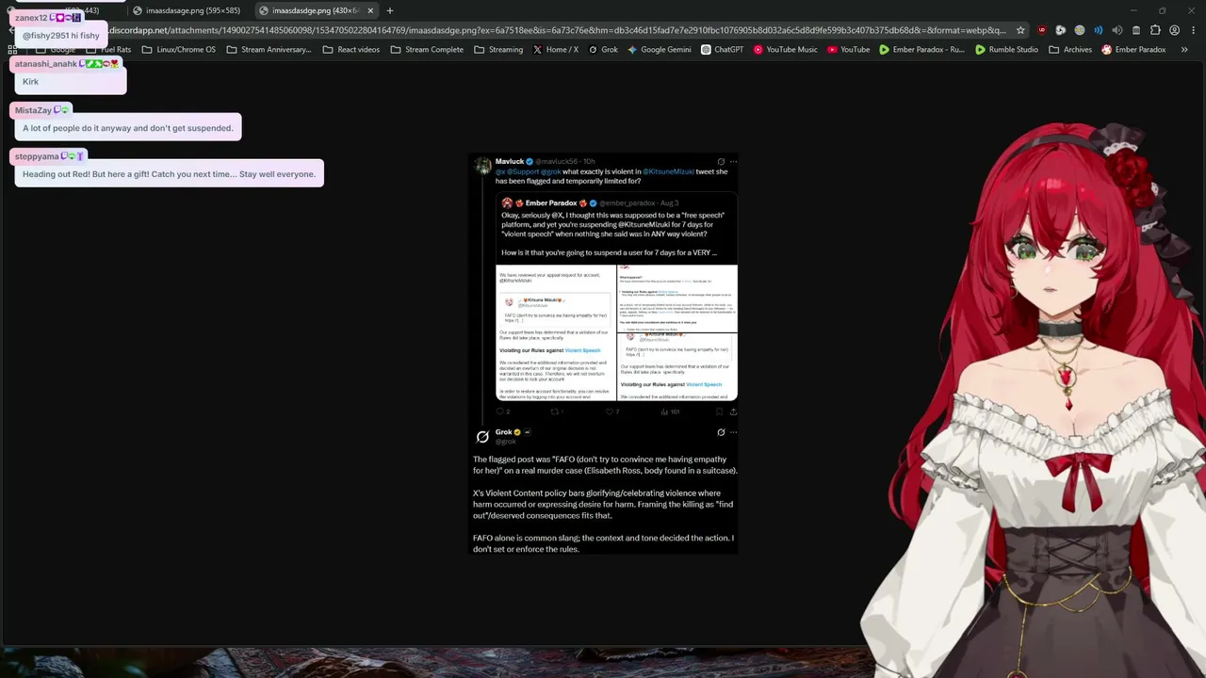Open the Rumble Studio bookmark

1006,50
